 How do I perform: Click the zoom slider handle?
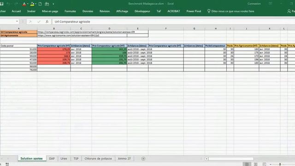[280, 164]
